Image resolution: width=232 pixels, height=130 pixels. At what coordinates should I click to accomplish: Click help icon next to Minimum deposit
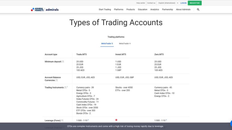click(x=63, y=62)
